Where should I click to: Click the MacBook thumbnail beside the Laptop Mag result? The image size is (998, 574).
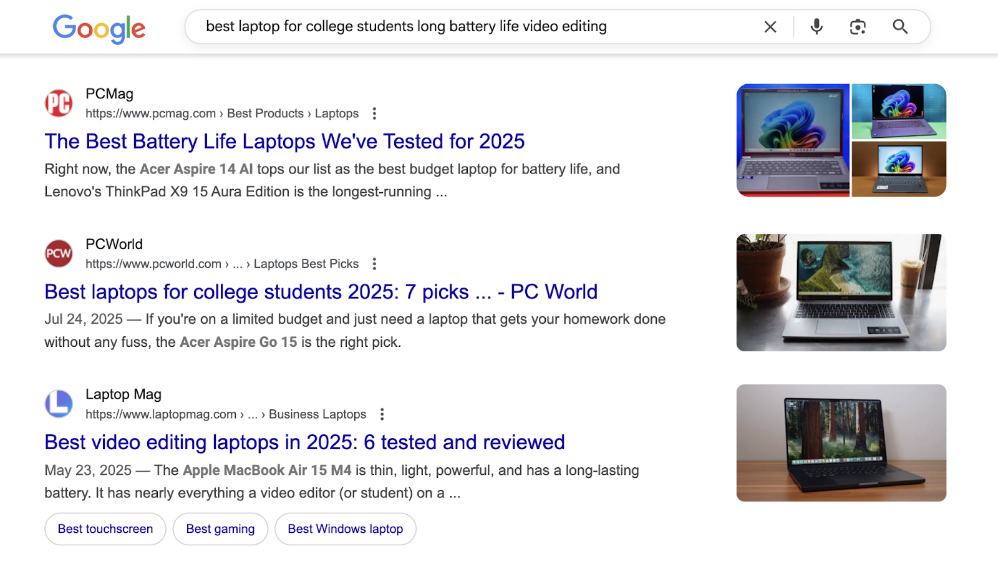[x=841, y=442]
